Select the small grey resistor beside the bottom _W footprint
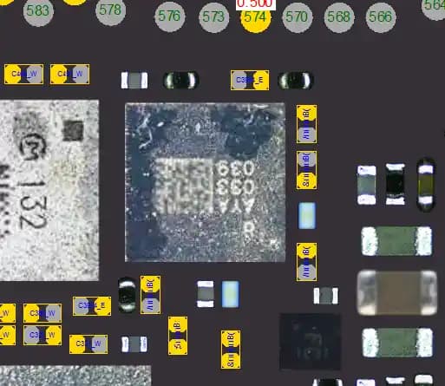The width and height of the screenshot is (445, 386). pos(134,344)
